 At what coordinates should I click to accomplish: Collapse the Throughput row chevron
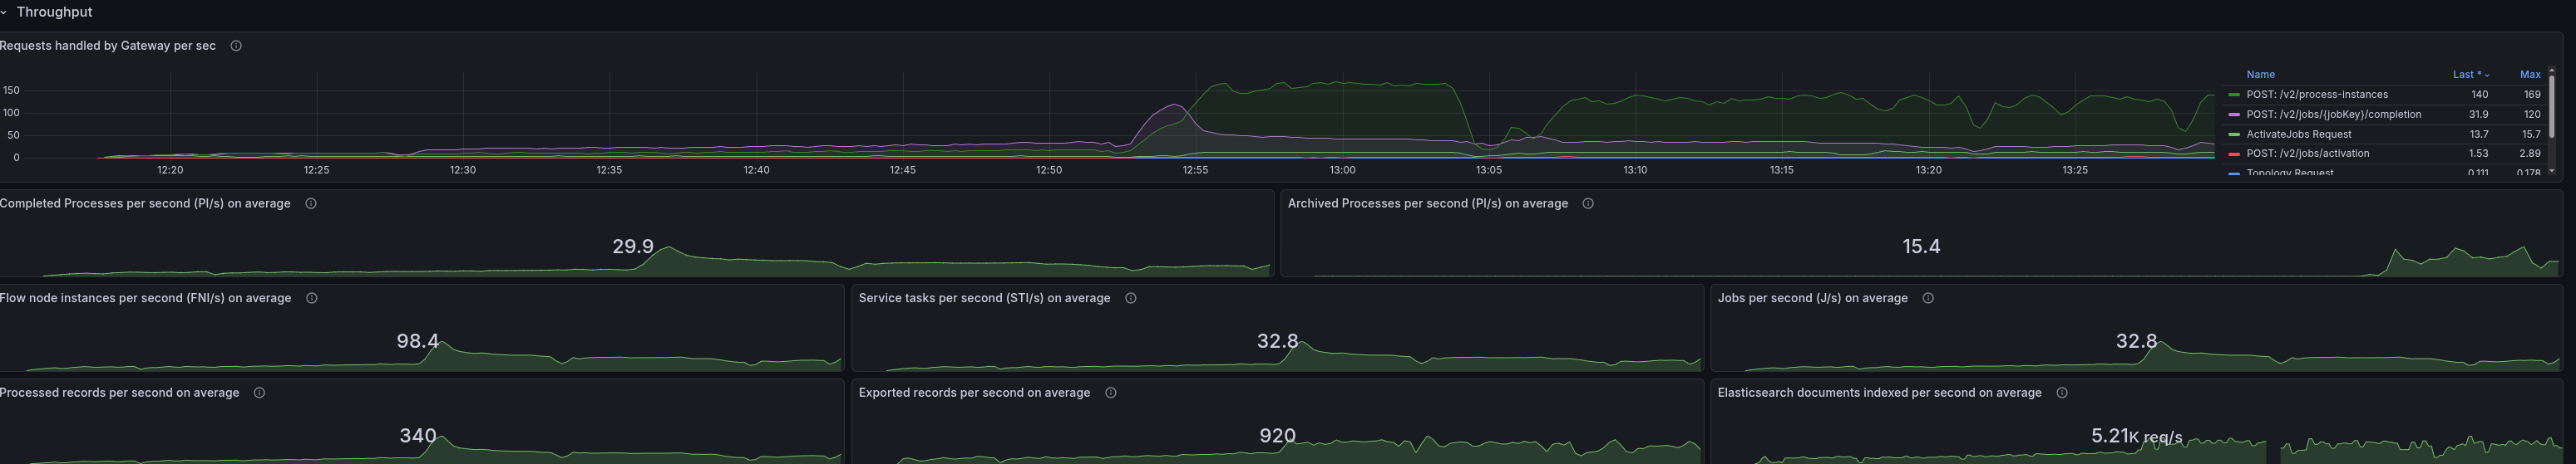tap(4, 12)
